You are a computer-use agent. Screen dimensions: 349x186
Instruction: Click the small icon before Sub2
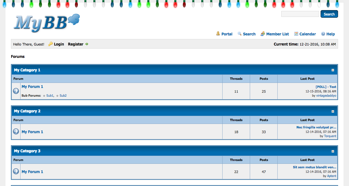57,96
